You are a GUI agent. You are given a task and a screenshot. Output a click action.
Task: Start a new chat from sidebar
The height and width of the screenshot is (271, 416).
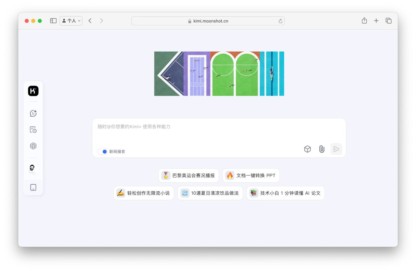tap(33, 113)
